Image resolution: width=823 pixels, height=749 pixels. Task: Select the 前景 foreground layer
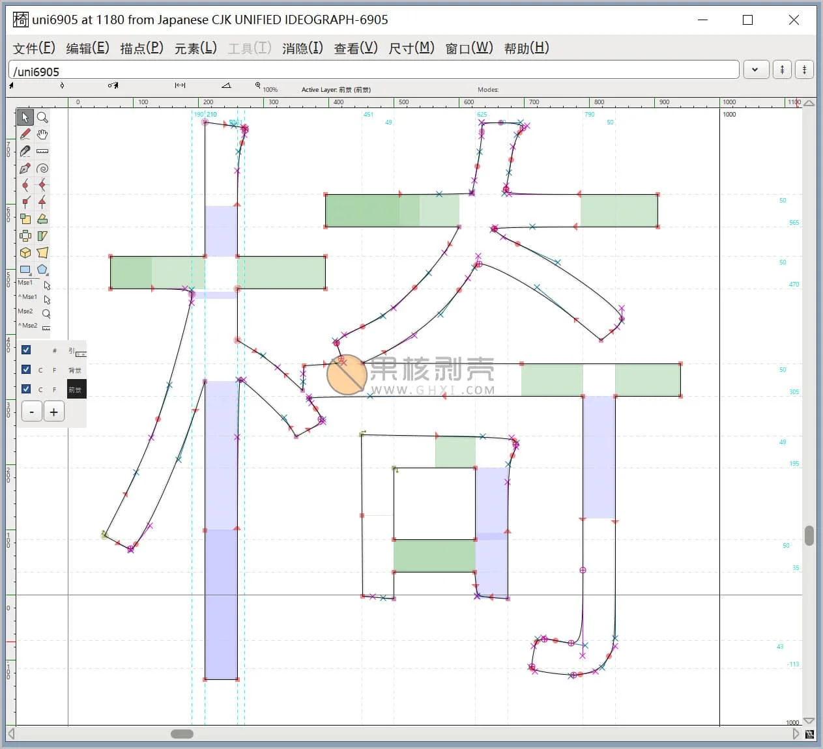[76, 389]
